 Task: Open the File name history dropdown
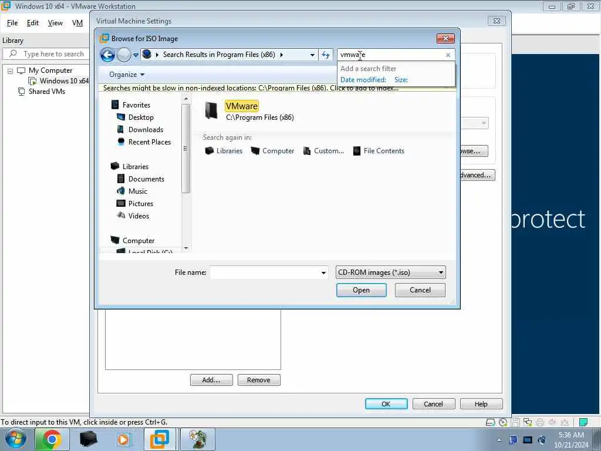(x=323, y=272)
